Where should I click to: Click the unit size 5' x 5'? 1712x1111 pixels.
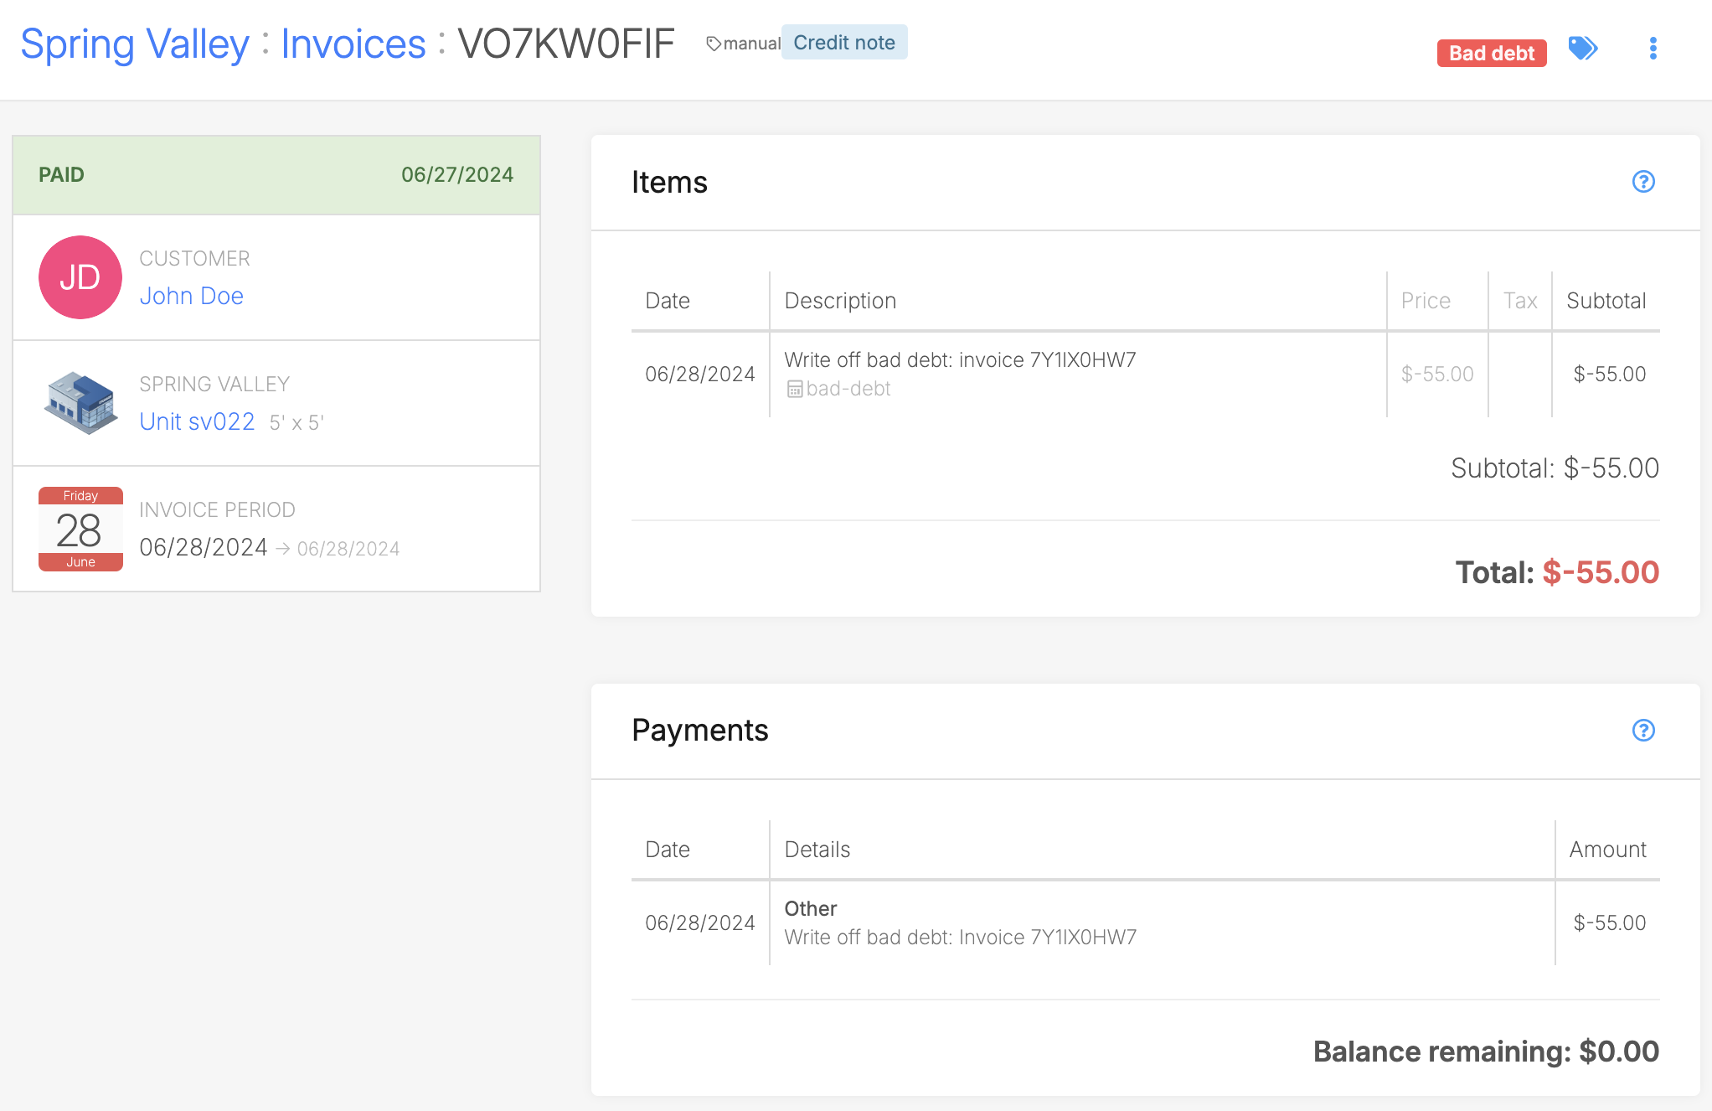pyautogui.click(x=297, y=422)
